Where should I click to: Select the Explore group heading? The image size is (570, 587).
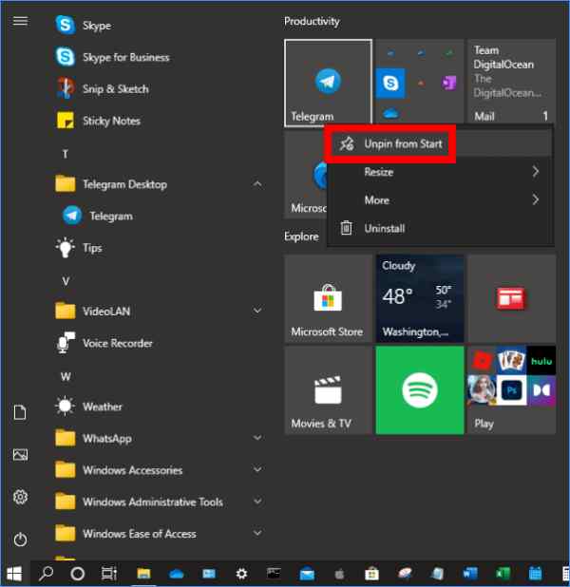pyautogui.click(x=301, y=237)
